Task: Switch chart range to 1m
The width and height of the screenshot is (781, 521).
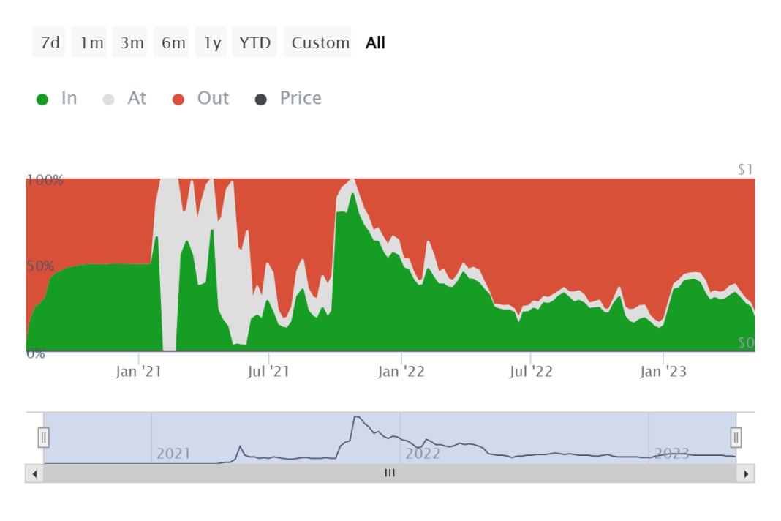Action: tap(91, 42)
